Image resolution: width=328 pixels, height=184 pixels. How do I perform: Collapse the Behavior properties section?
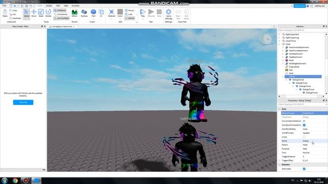coord(280,165)
